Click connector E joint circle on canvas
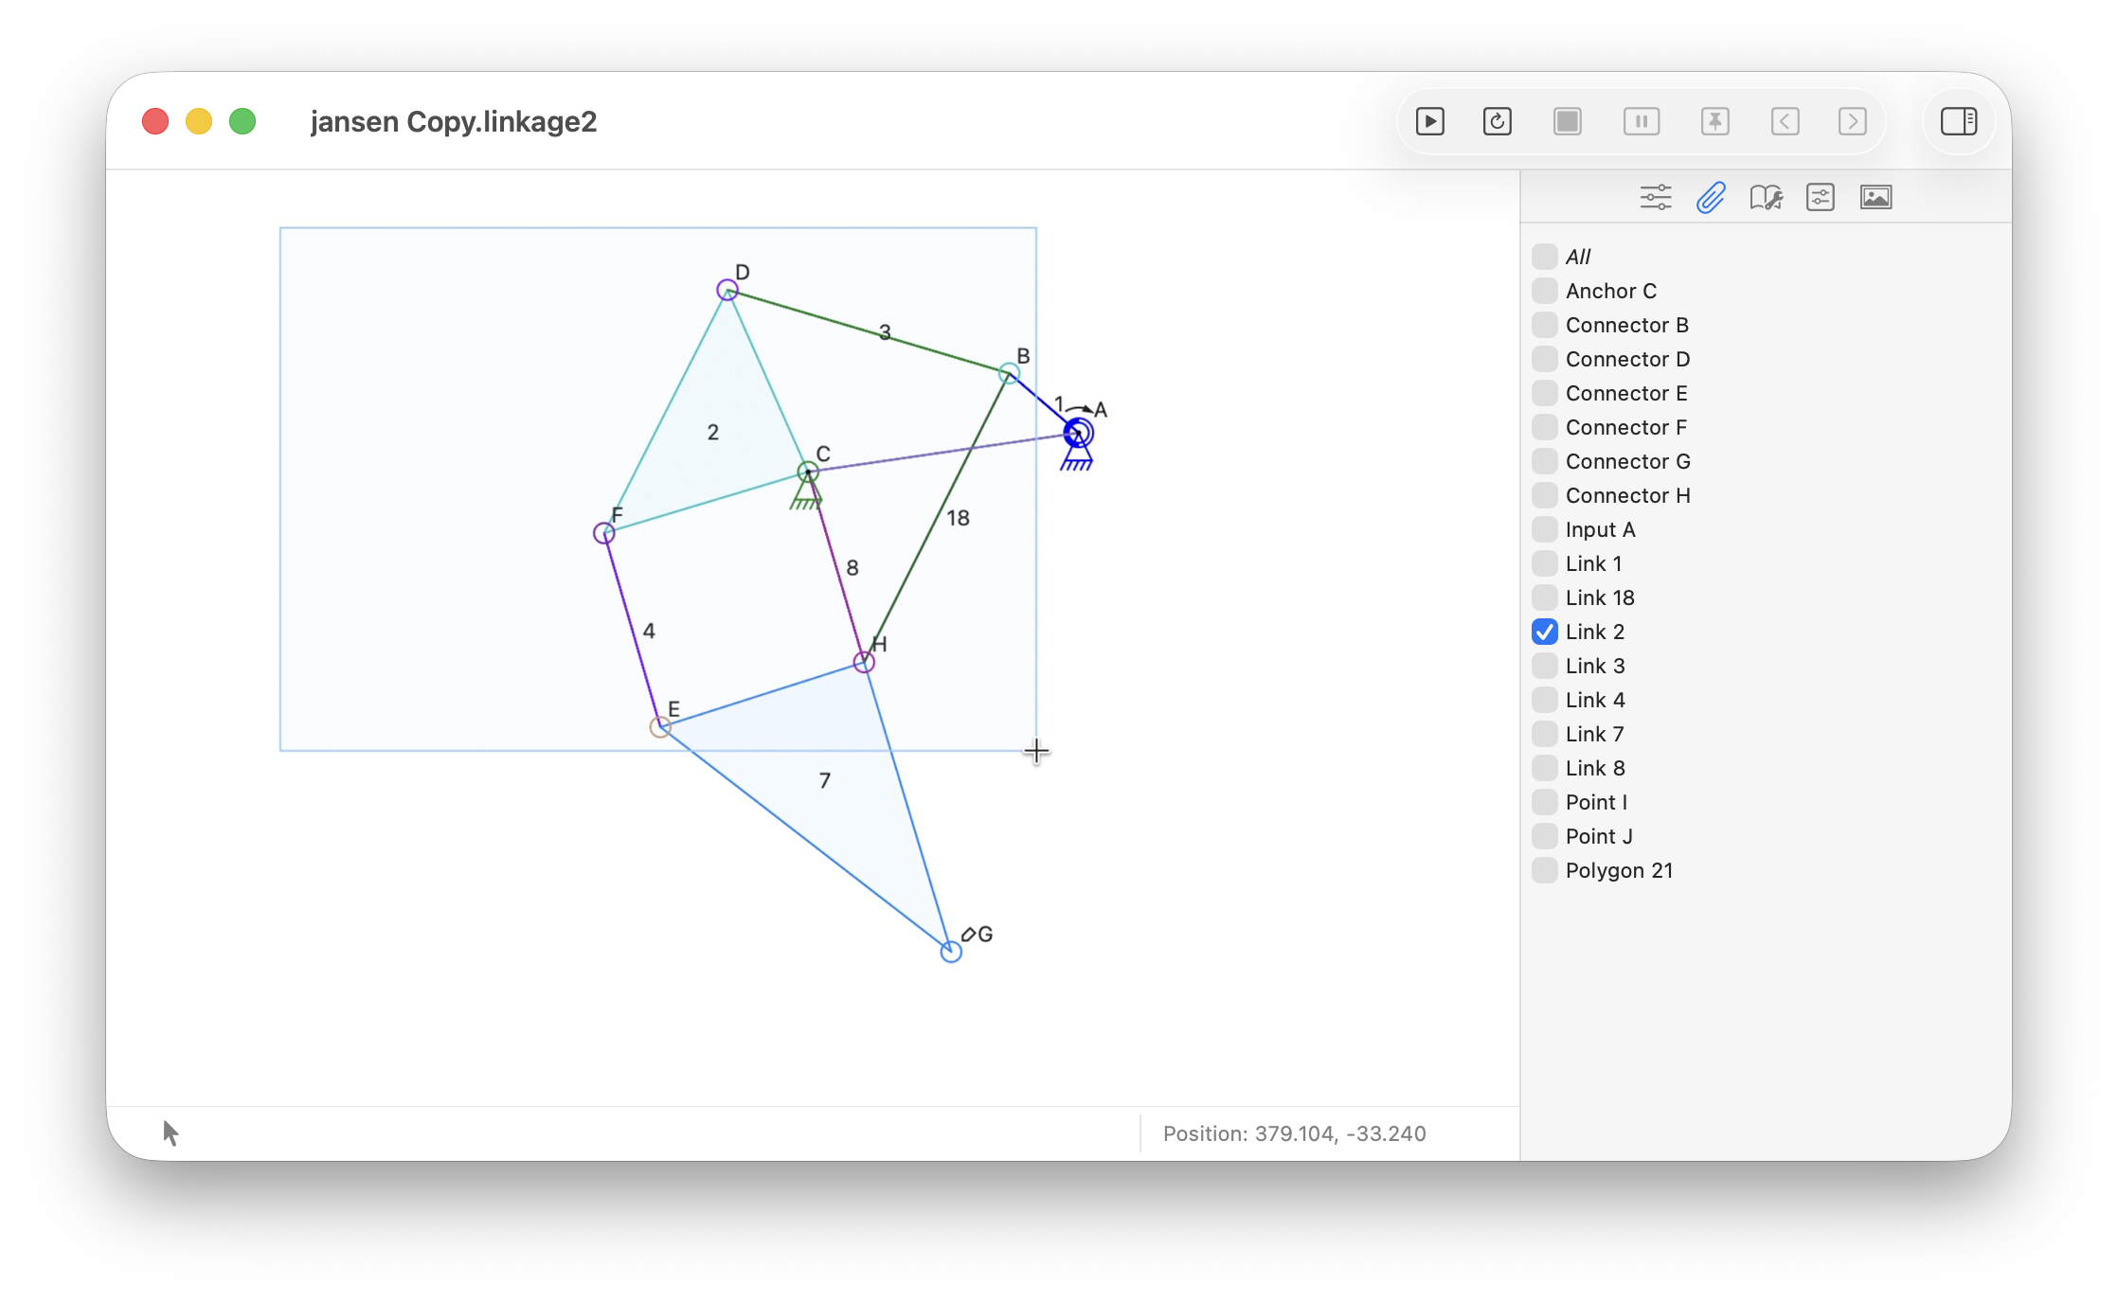 660,727
